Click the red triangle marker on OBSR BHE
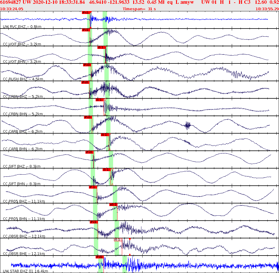Viewport: 279px width, 273px height. point(129,240)
